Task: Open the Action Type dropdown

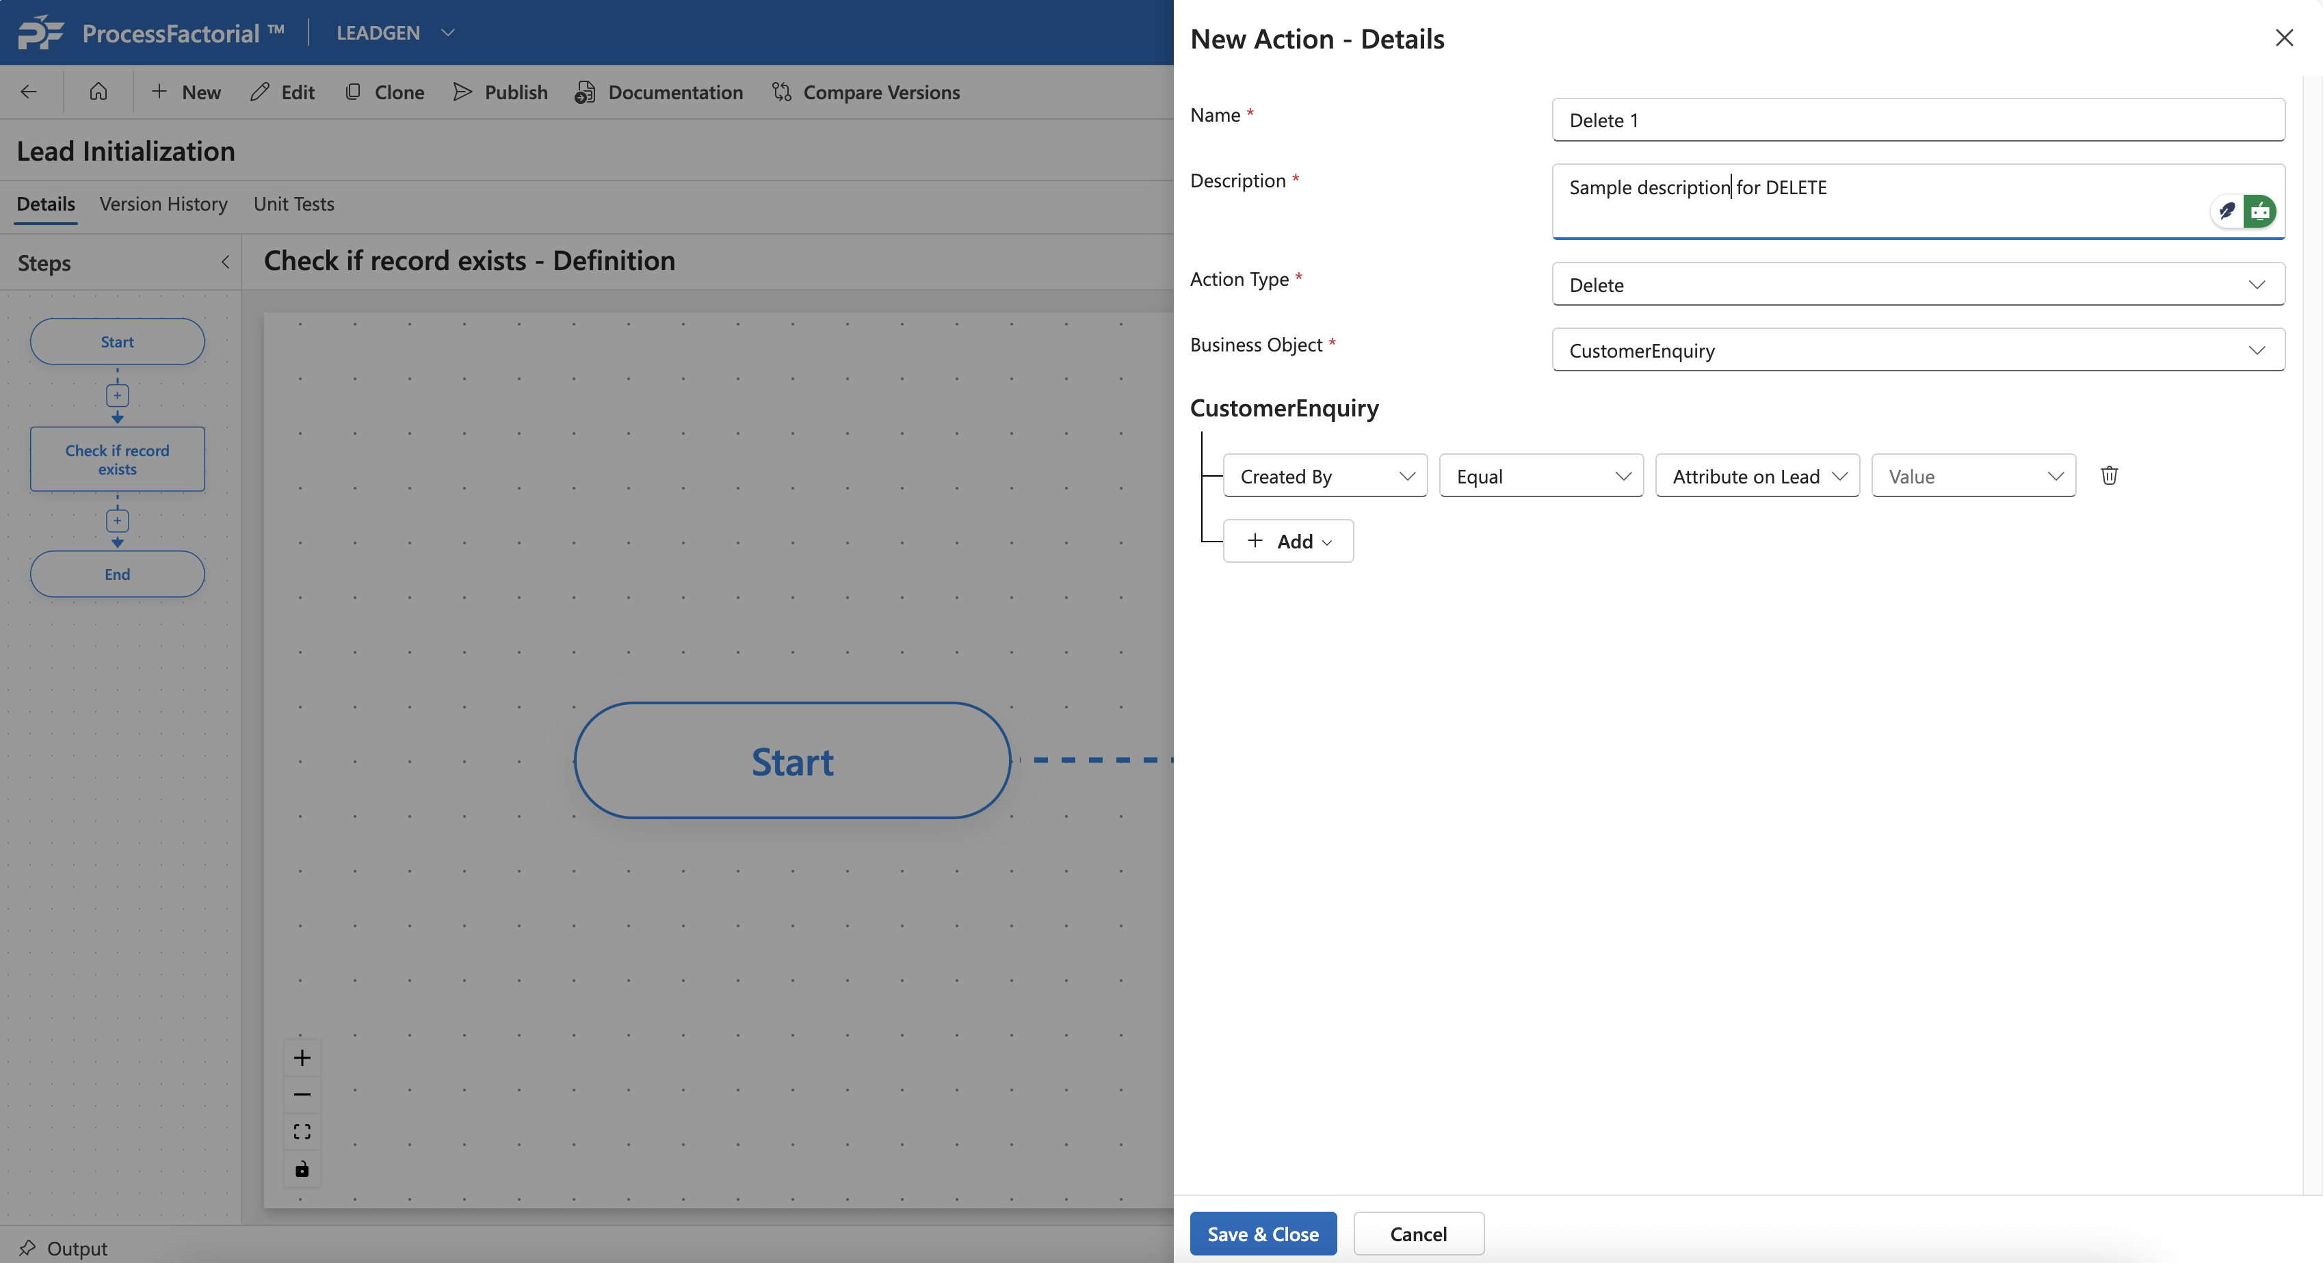Action: 1917,285
